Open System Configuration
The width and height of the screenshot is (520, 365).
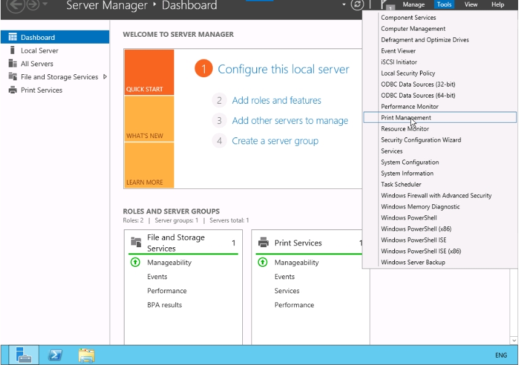point(440,162)
